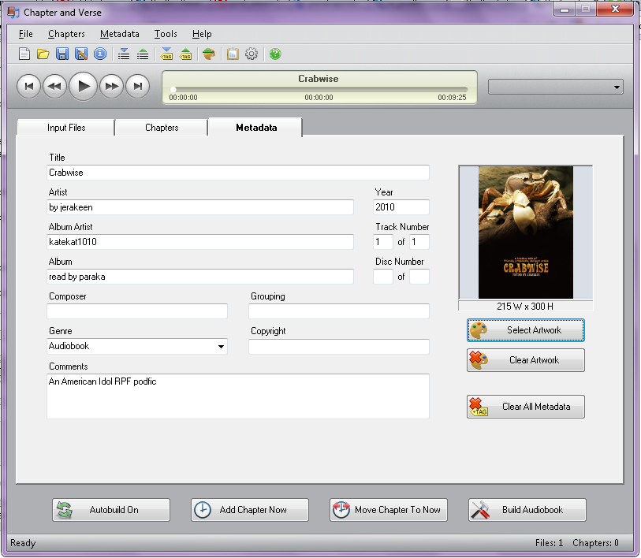The image size is (641, 558).
Task: Click into the Composer text field
Action: pyautogui.click(x=137, y=311)
